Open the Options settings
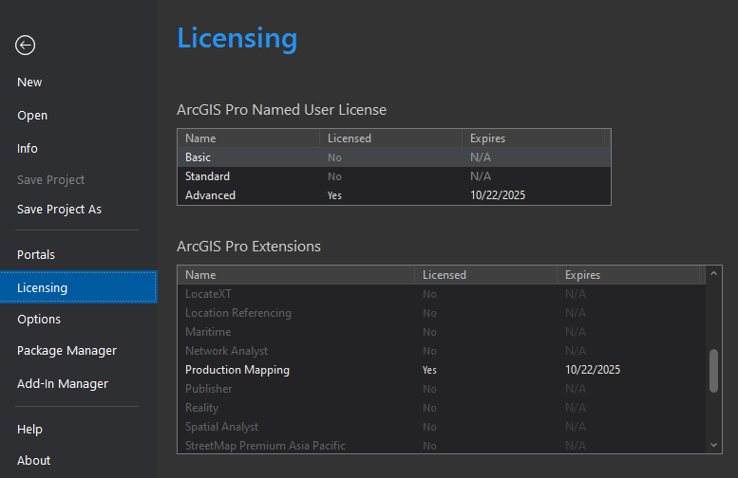738x478 pixels. (39, 320)
